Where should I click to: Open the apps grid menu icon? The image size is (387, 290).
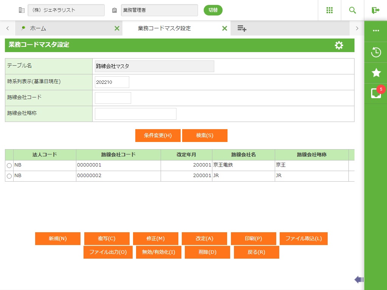(x=329, y=10)
